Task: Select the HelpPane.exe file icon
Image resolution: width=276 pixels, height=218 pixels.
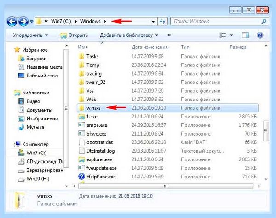Action: coord(81,177)
